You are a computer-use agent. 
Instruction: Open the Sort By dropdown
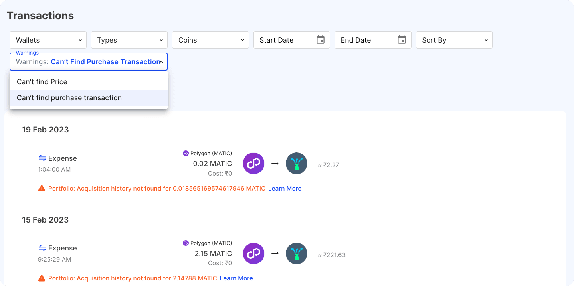454,40
